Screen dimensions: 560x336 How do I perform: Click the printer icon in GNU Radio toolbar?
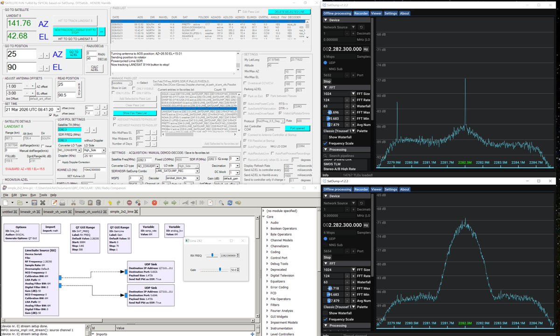(x=62, y=203)
